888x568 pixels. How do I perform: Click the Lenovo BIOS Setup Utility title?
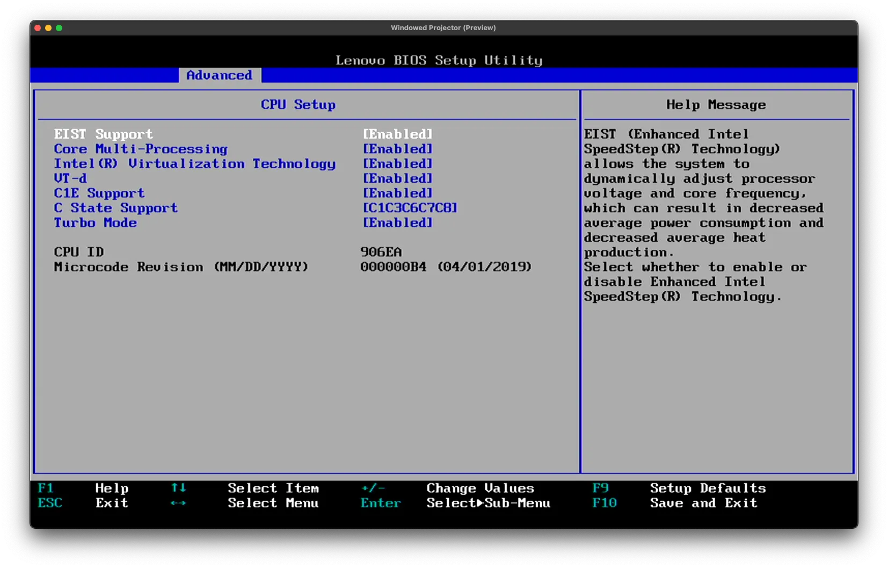(x=439, y=60)
